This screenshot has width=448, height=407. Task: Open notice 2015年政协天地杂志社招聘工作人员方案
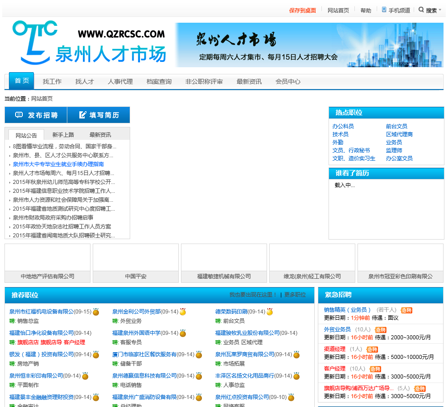click(x=62, y=226)
